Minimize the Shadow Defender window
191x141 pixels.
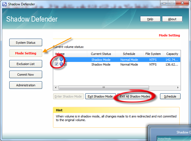point(164,3)
